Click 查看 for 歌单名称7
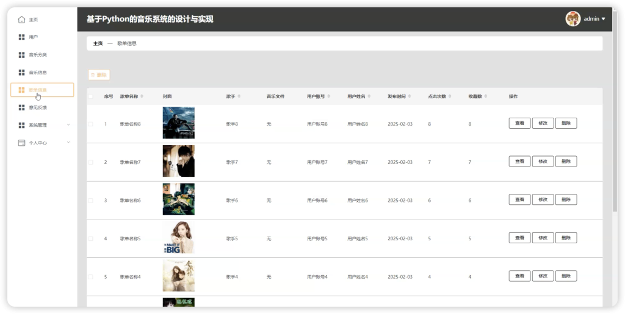 519,162
